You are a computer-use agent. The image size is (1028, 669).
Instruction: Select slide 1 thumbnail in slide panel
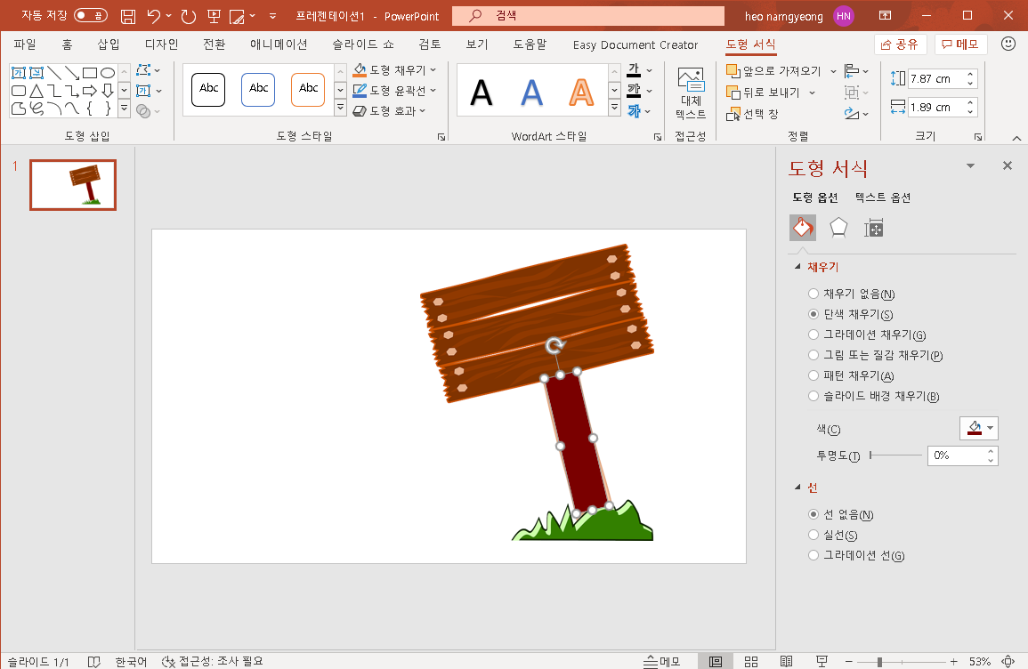click(x=72, y=184)
